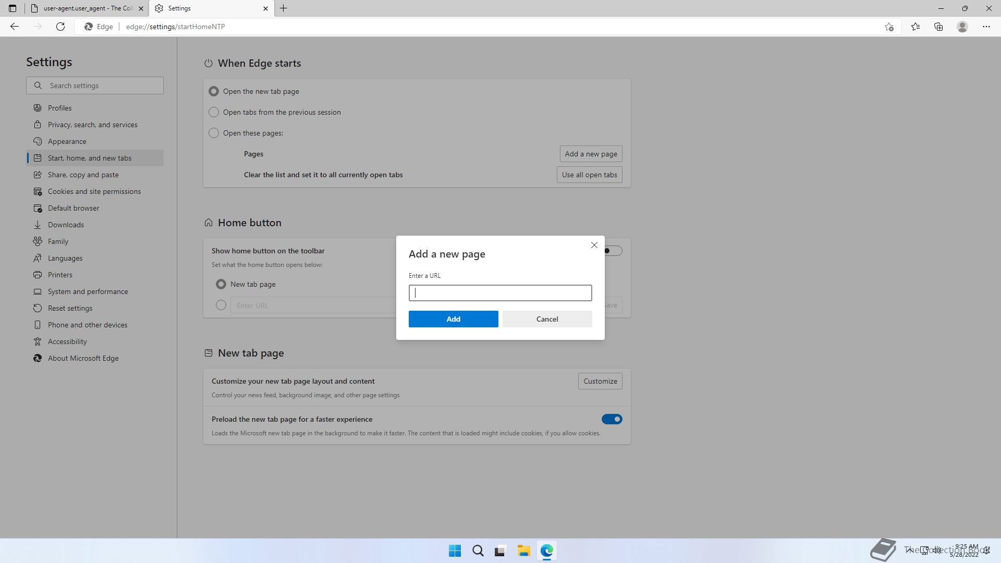Select the Open these pages radio button
Image resolution: width=1001 pixels, height=563 pixels.
[x=214, y=133]
